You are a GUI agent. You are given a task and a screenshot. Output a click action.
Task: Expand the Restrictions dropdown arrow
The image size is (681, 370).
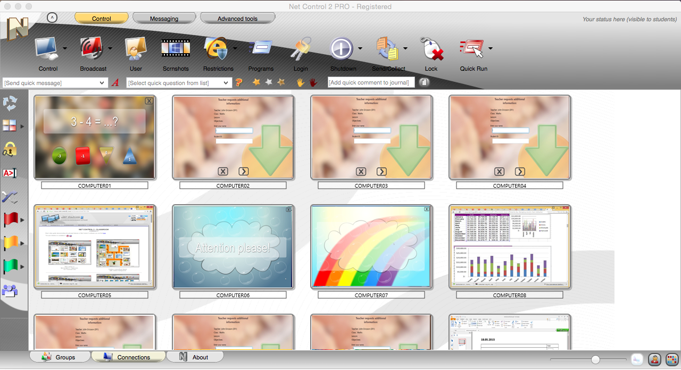235,48
